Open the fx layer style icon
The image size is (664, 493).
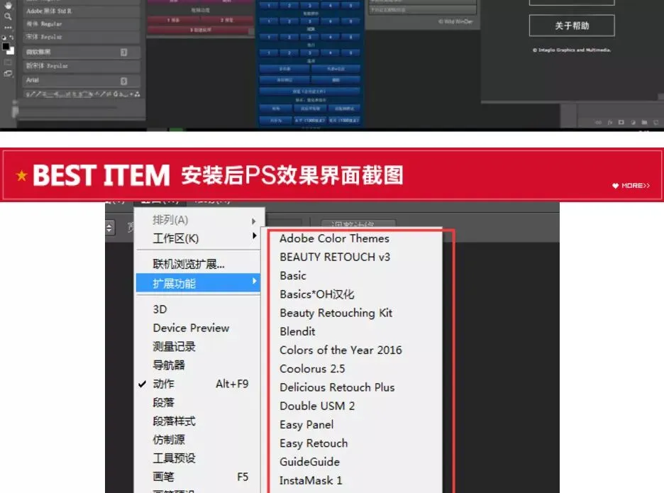point(610,123)
